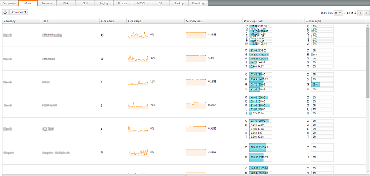Click CPU Cores value 48

101,35
